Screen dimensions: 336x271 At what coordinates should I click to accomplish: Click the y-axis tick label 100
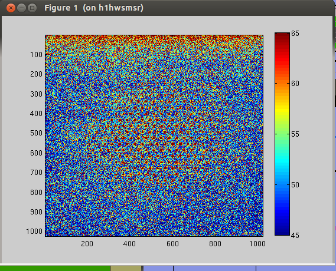click(36, 55)
